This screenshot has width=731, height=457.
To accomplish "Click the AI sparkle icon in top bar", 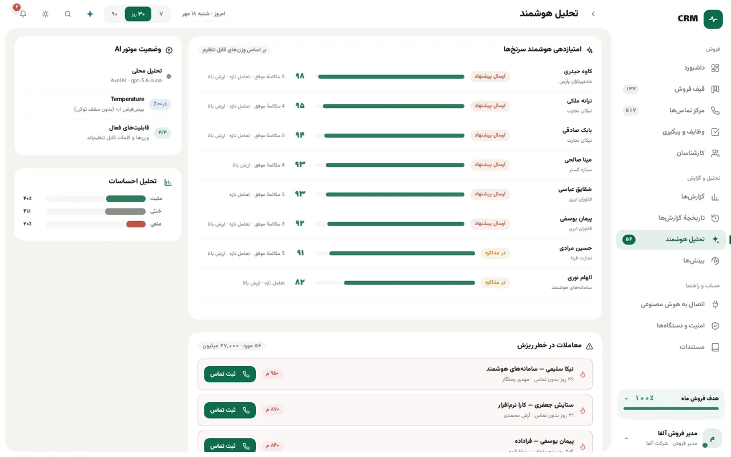I will click(90, 14).
